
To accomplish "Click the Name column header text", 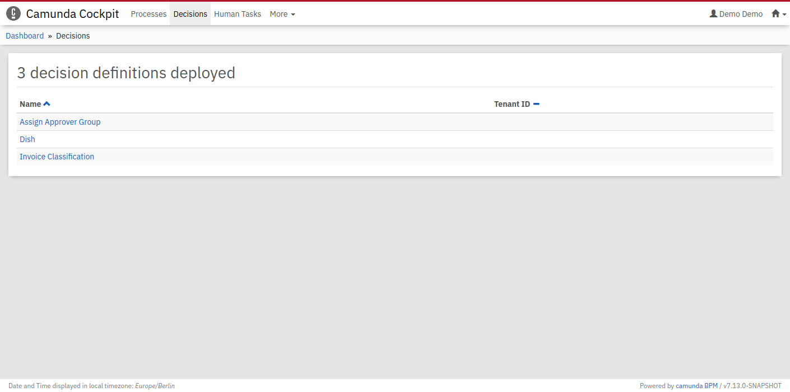I will [30, 104].
